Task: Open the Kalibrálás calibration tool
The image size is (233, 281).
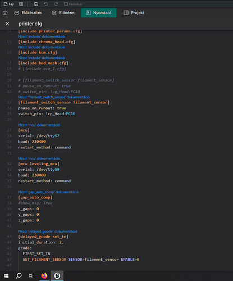Action: (73, 4)
